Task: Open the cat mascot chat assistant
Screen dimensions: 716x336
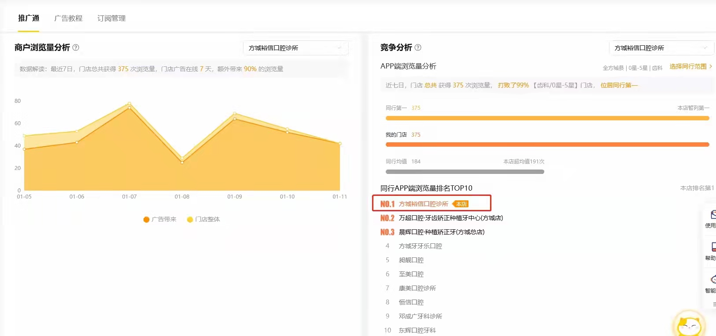Action: click(x=689, y=324)
